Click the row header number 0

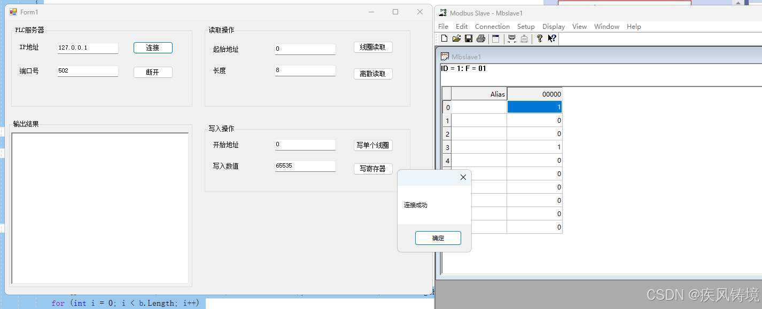tap(447, 107)
